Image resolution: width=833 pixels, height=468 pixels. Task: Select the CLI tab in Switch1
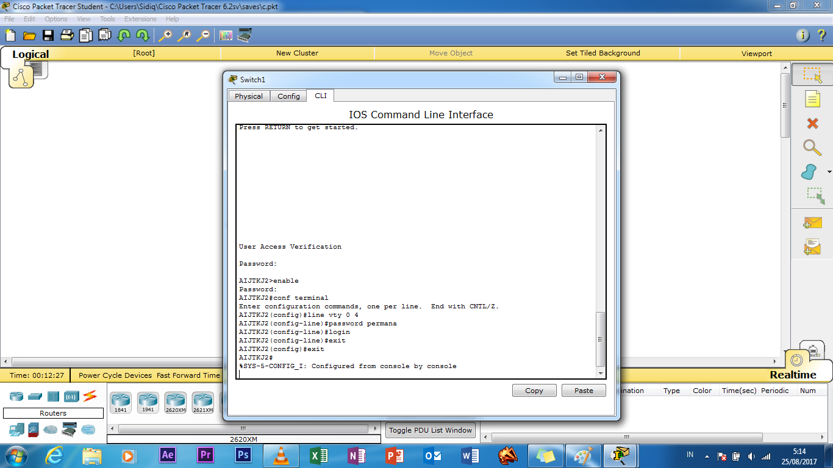[321, 96]
